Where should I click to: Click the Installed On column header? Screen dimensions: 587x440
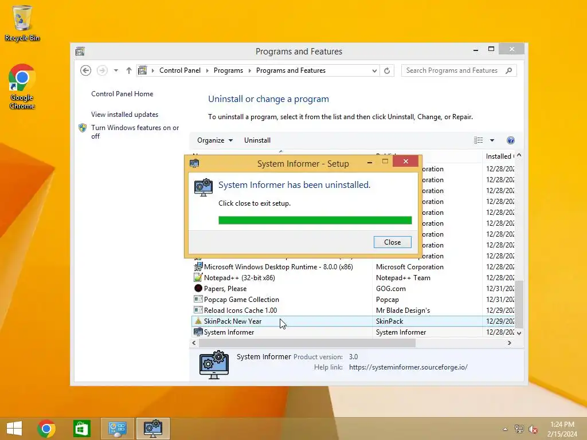coord(500,156)
